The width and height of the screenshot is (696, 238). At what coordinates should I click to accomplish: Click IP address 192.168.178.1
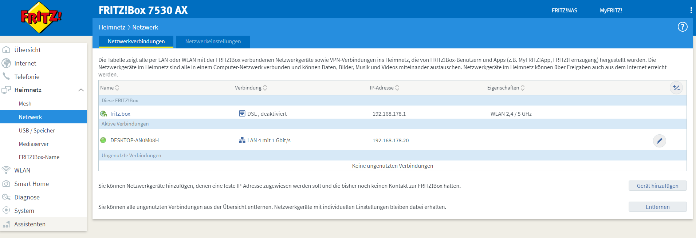coord(389,114)
